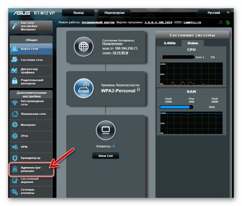This screenshot has width=242, height=206.
Task: Click the Диспетчер трафика graph icon
Action: tap(14, 71)
